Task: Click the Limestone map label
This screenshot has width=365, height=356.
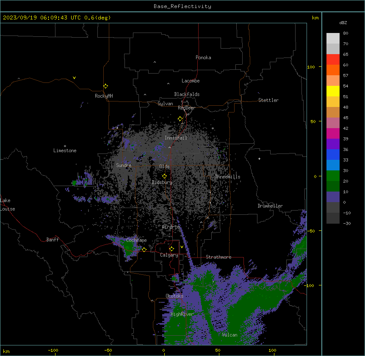Action: [x=65, y=151]
